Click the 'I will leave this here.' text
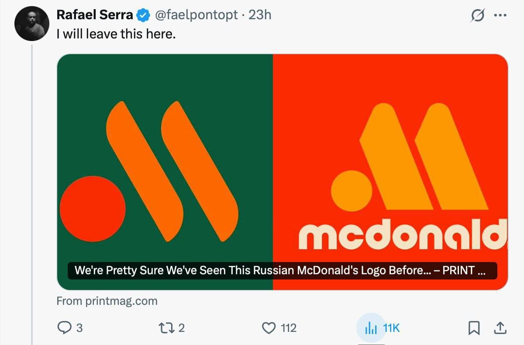Image resolution: width=524 pixels, height=345 pixels. click(x=116, y=34)
